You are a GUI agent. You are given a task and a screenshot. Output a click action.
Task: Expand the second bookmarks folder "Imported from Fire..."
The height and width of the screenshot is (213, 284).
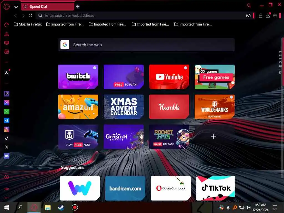coord(65,24)
